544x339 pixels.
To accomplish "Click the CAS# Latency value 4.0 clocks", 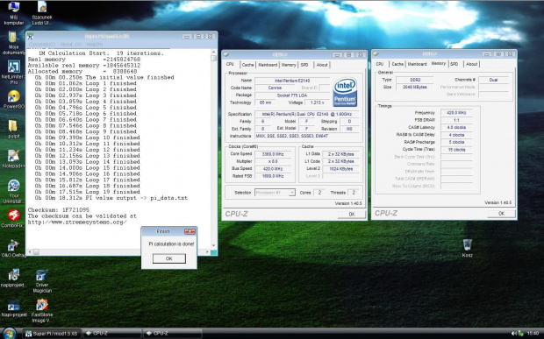I will (456, 127).
